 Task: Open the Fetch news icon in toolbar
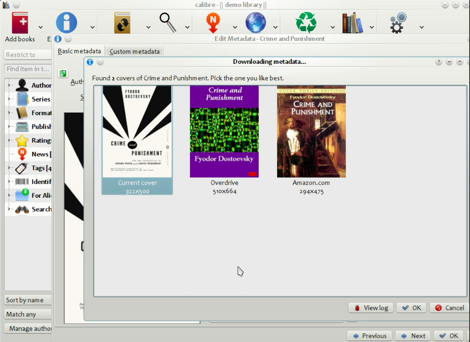click(213, 23)
